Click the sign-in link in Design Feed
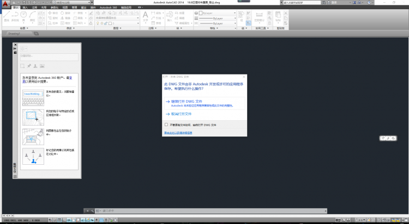The width and height of the screenshot is (409, 224). (x=71, y=78)
